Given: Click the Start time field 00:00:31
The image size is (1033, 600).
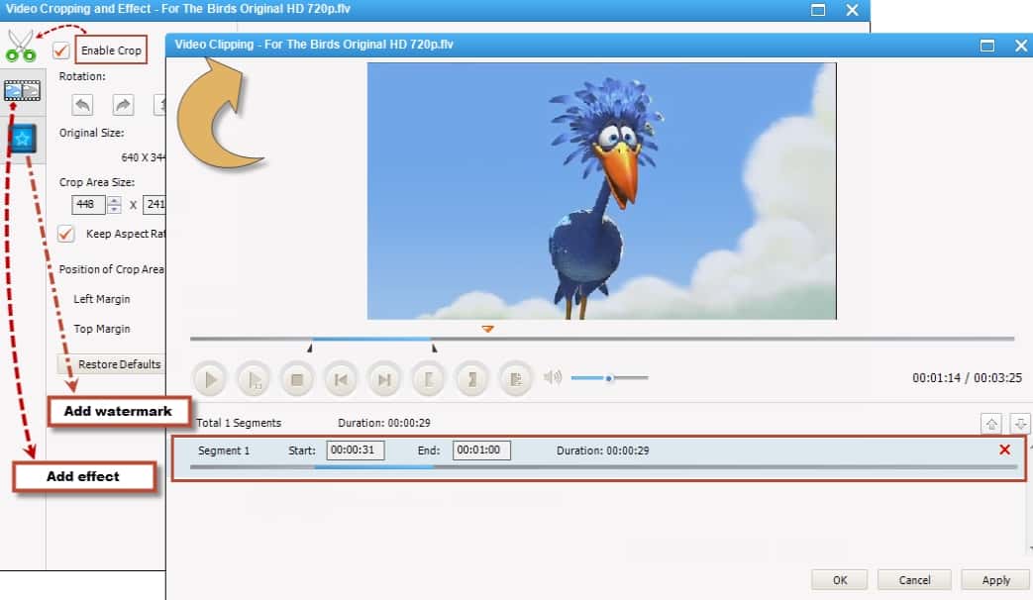Looking at the screenshot, I should tap(356, 450).
